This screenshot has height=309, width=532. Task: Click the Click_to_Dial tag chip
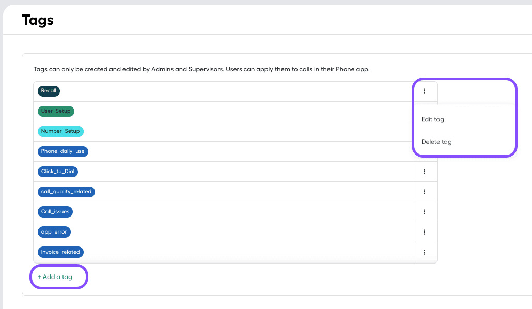[x=58, y=172]
